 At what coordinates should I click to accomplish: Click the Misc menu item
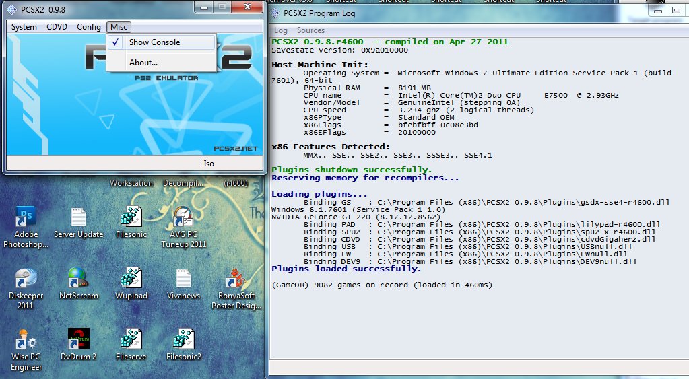119,27
